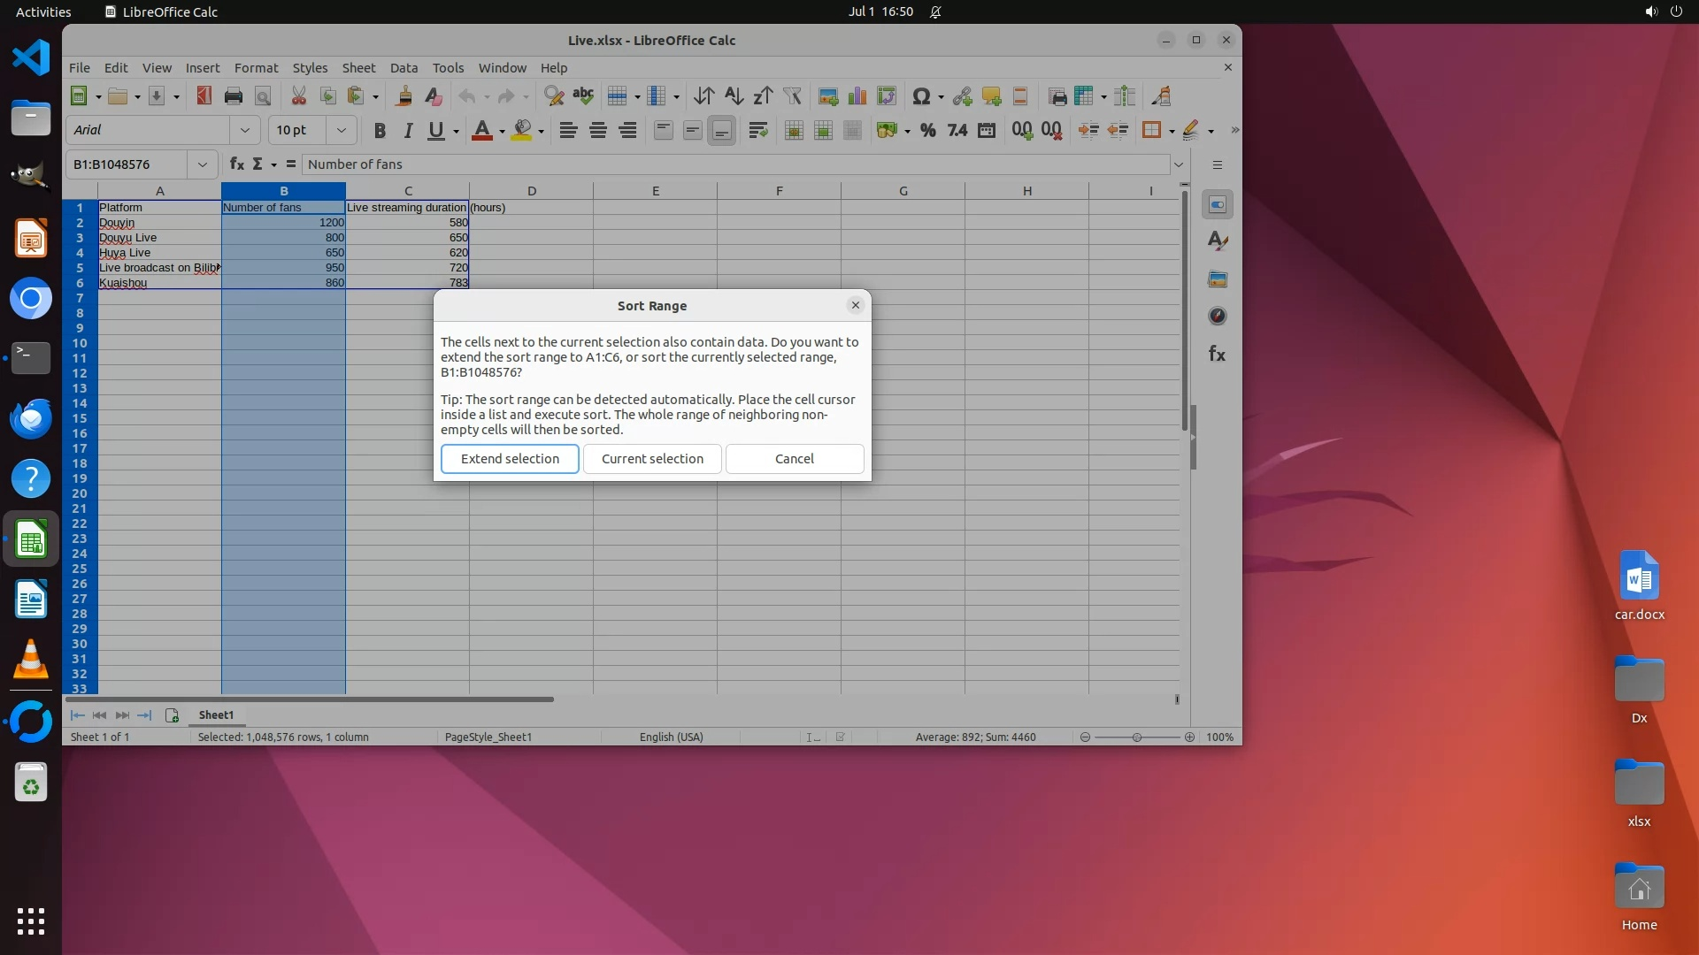Click the Extend selection button

510,459
